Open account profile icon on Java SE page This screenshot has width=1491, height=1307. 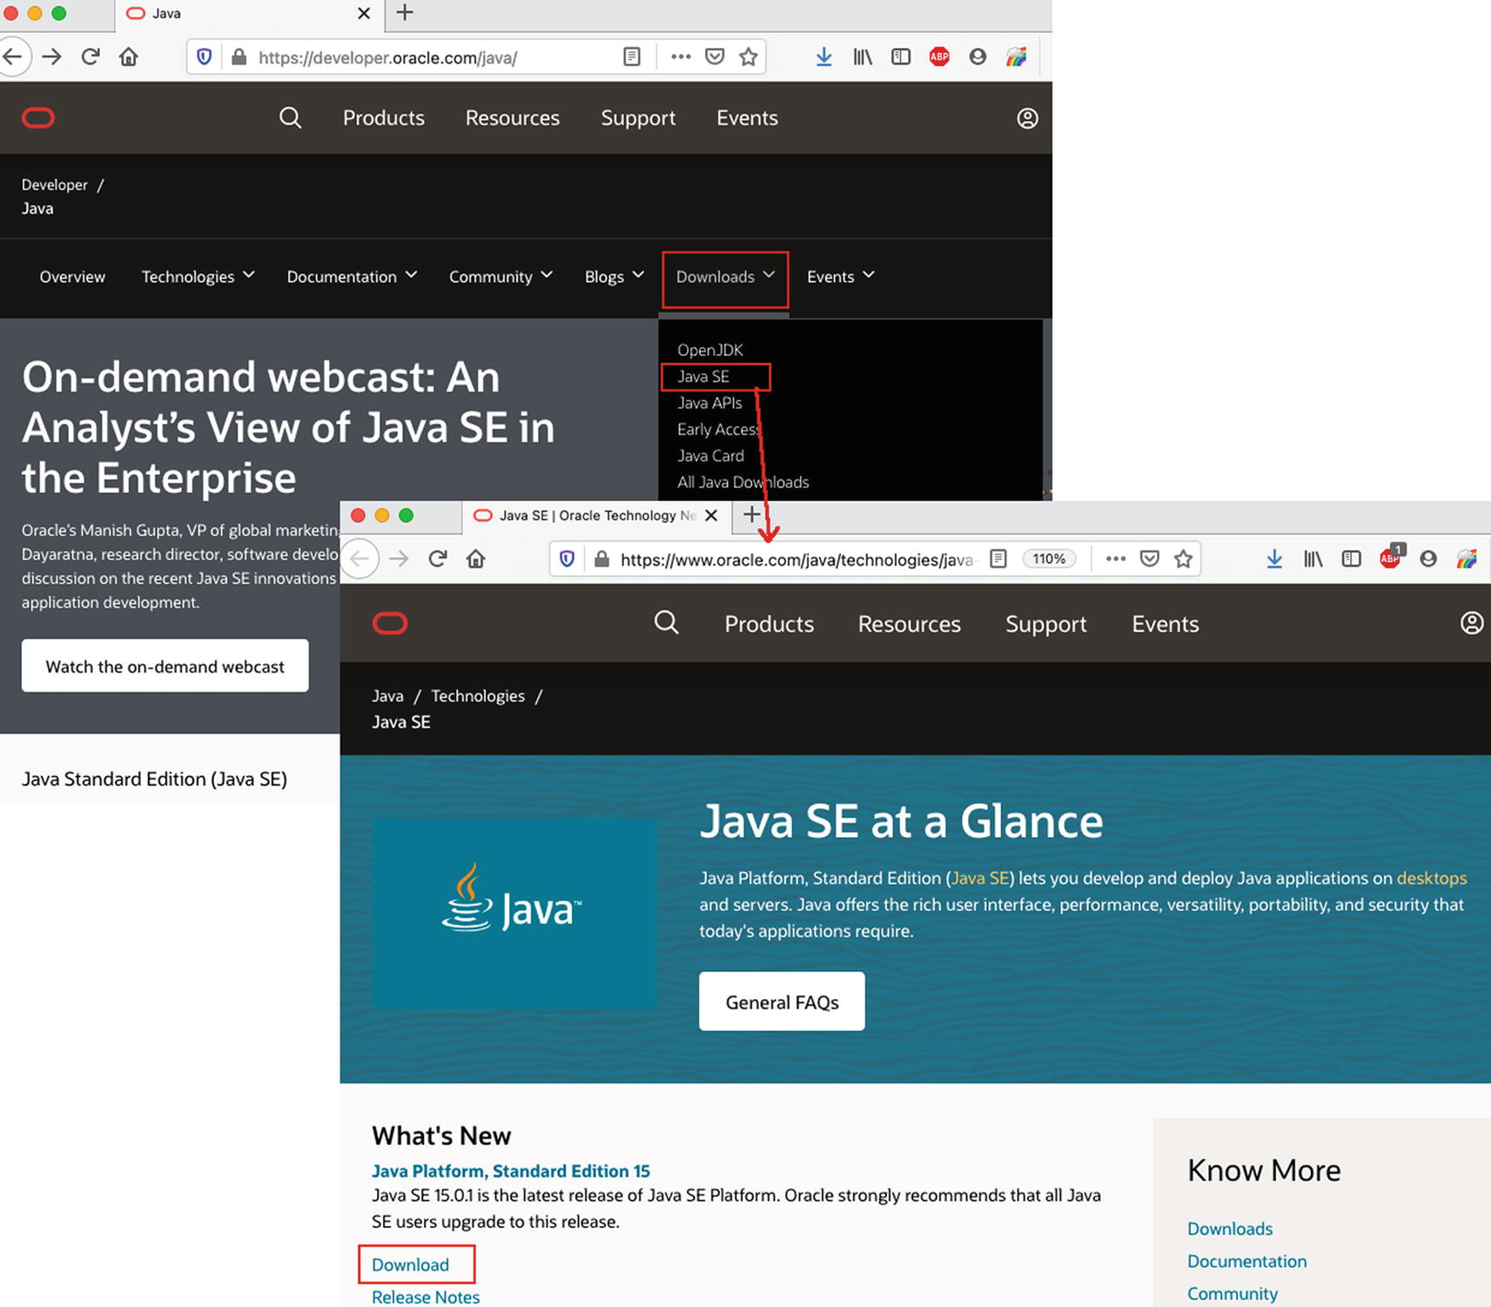(1471, 623)
